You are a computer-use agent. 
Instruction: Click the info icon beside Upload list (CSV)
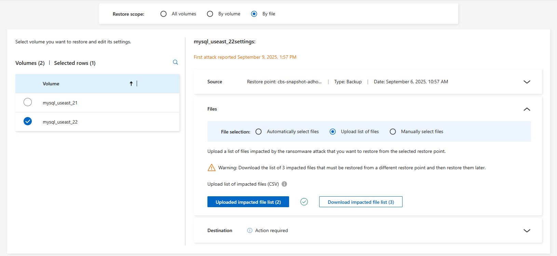(284, 184)
